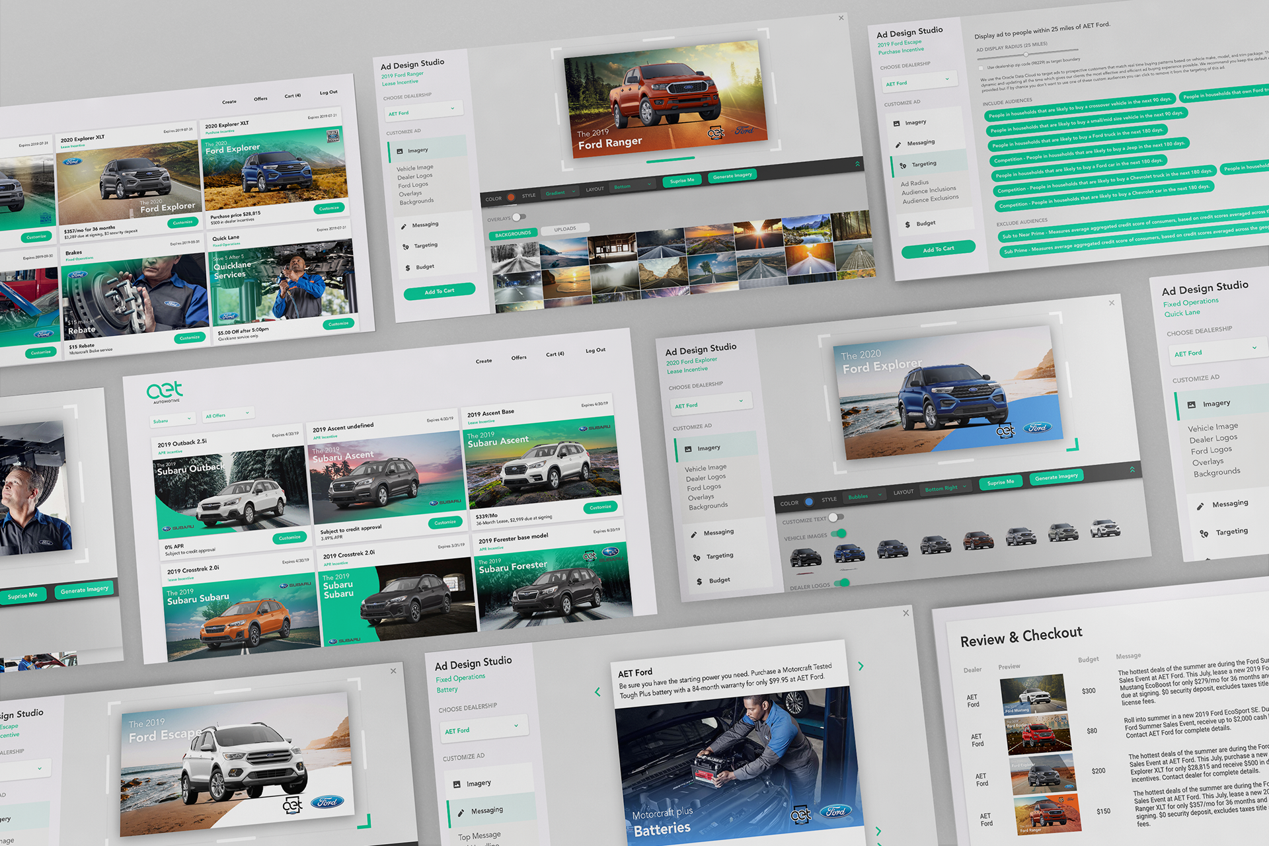Click Budget dollar icon in Ford Escape targeting panel
1269x846 pixels.
coord(907,225)
